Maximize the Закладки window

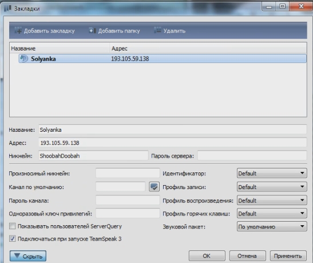pyautogui.click(x=282, y=6)
